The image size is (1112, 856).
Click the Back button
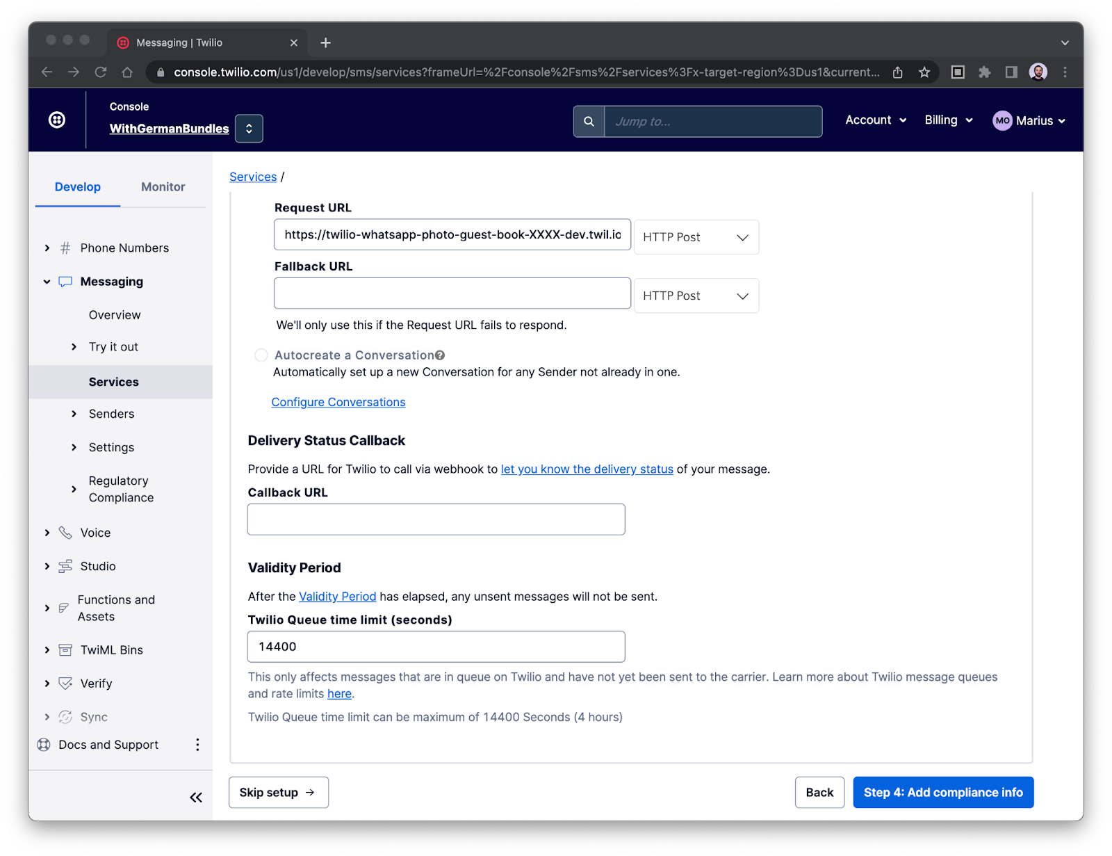(x=819, y=793)
